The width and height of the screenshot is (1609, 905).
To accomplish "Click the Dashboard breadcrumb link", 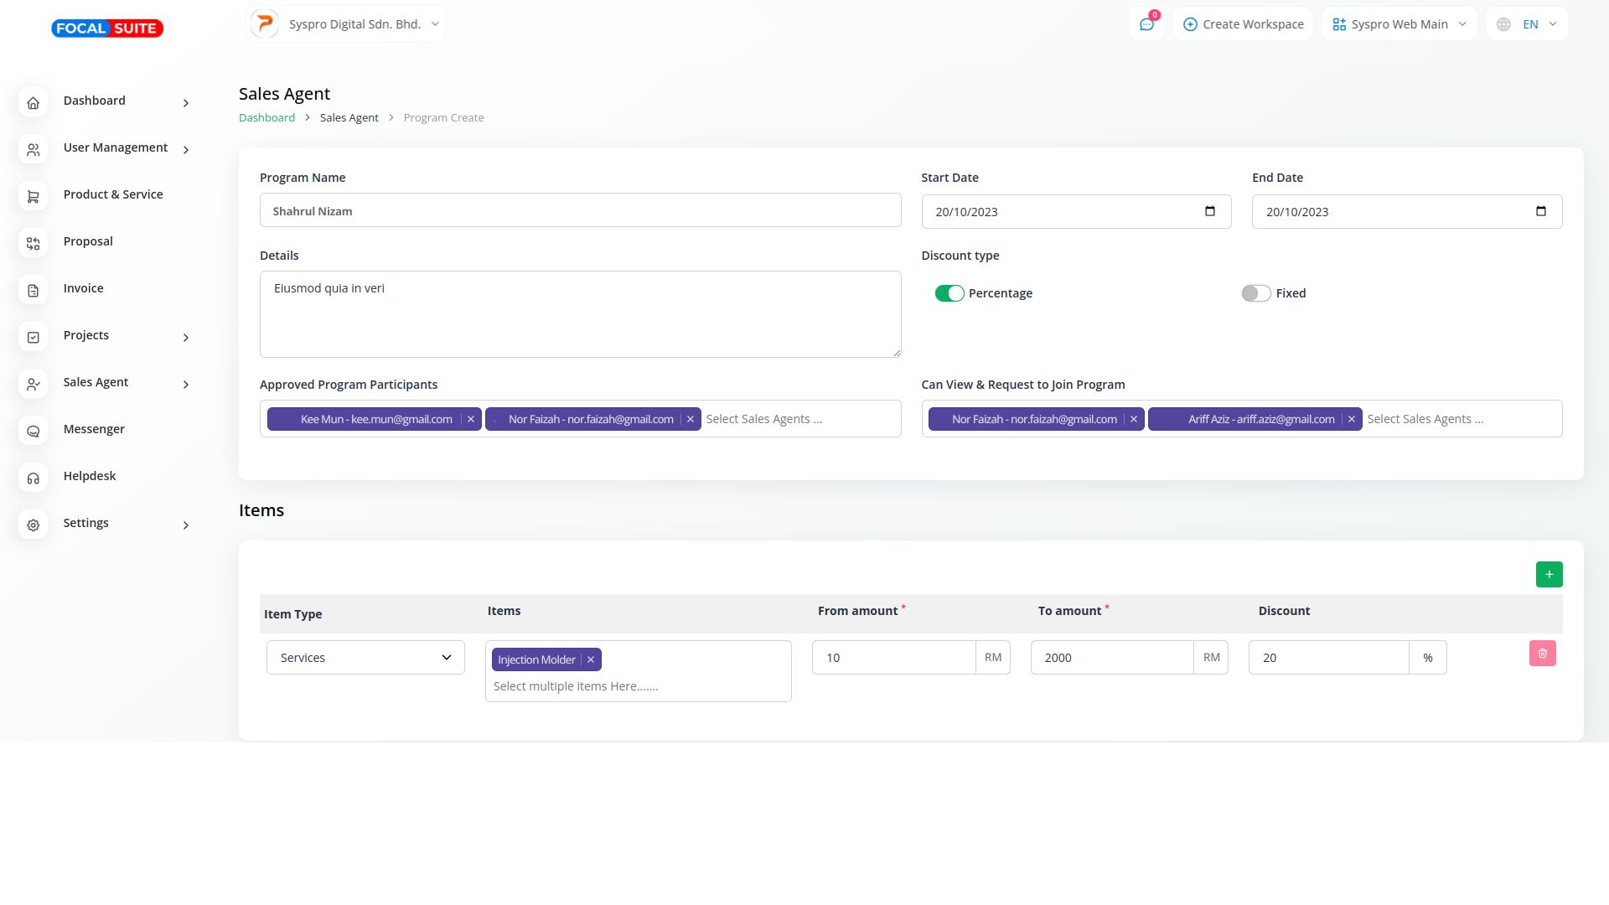I will (x=266, y=118).
